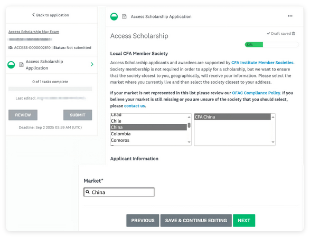Image resolution: width=310 pixels, height=237 pixels.
Task: Select CFA China in the society list
Action: point(232,117)
